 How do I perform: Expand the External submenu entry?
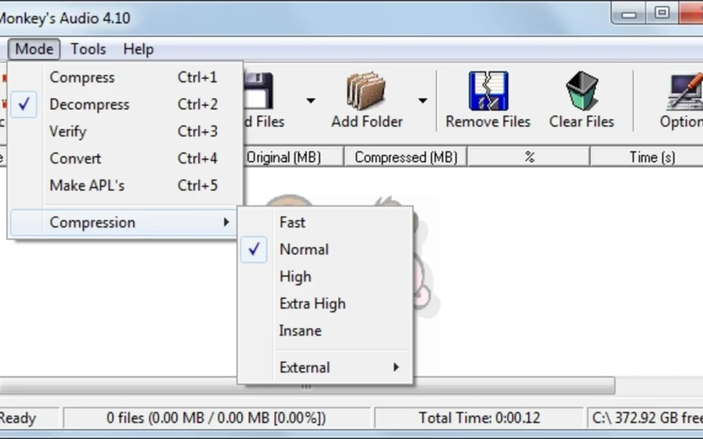tap(325, 367)
